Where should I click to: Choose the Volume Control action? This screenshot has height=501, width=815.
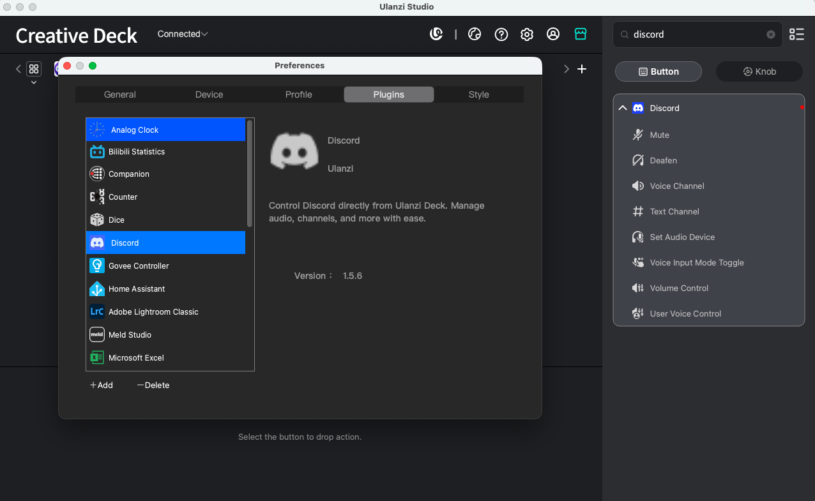point(678,288)
